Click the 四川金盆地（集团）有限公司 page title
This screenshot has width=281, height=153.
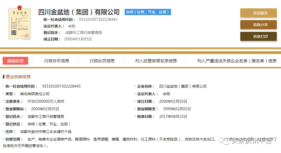click(79, 12)
